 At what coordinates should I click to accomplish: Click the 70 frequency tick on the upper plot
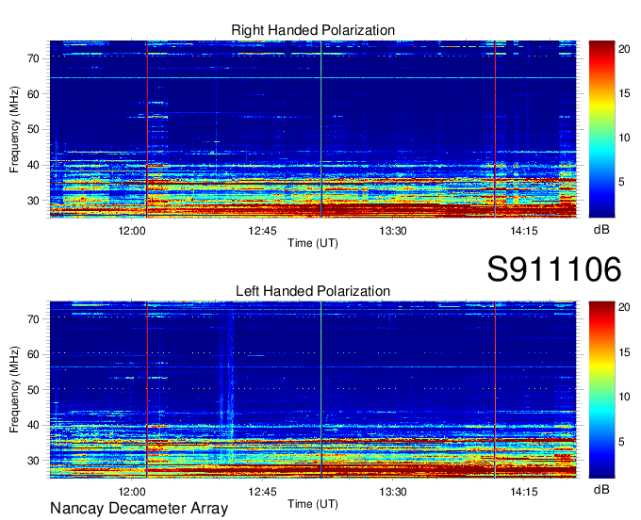[x=34, y=58]
